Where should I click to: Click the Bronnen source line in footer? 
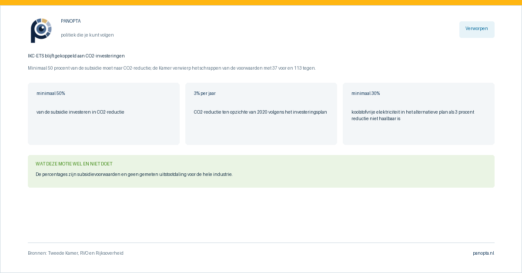click(x=76, y=253)
